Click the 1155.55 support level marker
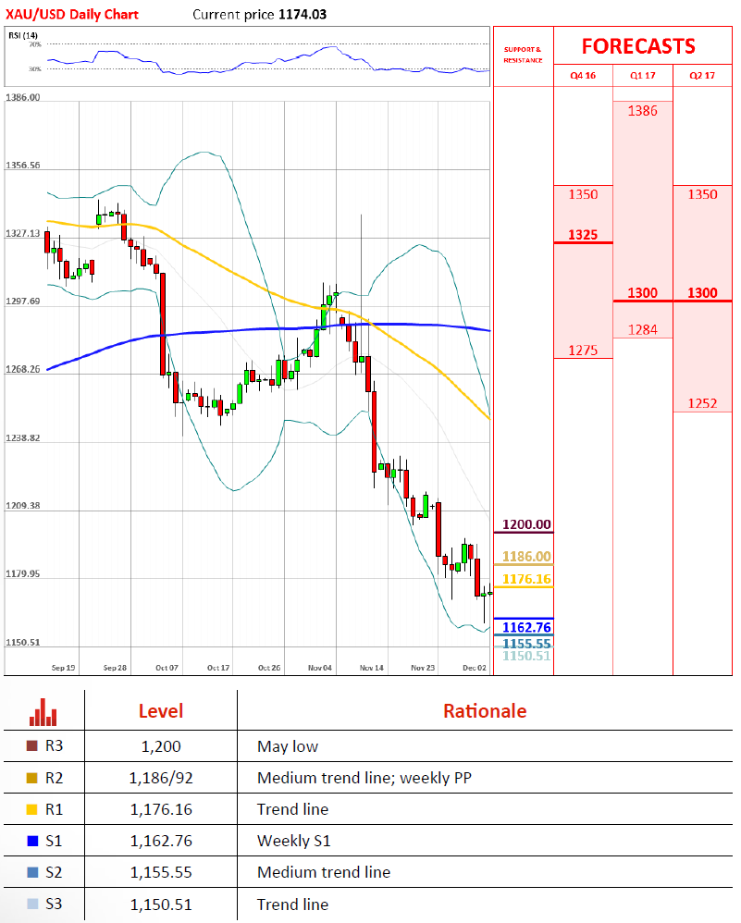Image resolution: width=741 pixels, height=923 pixels. point(526,644)
